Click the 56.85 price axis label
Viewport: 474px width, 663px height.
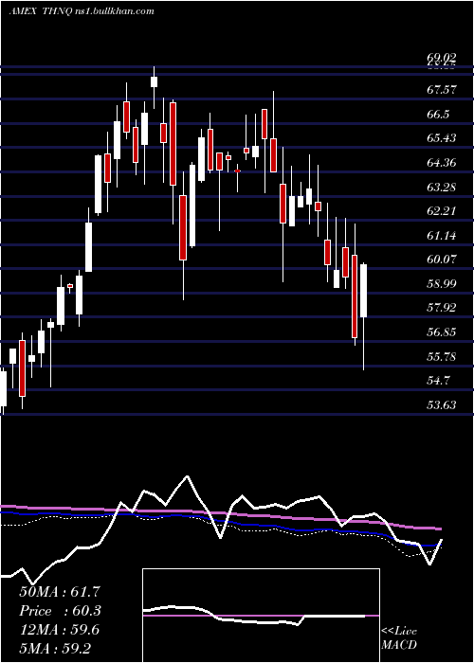tap(441, 332)
